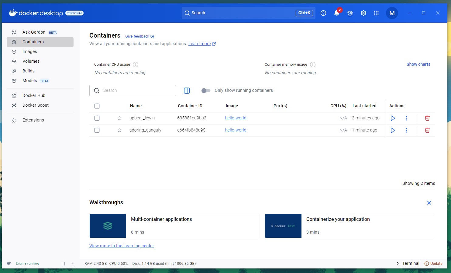Click the whale engine status icon
This screenshot has width=451, height=273.
pyautogui.click(x=9, y=263)
